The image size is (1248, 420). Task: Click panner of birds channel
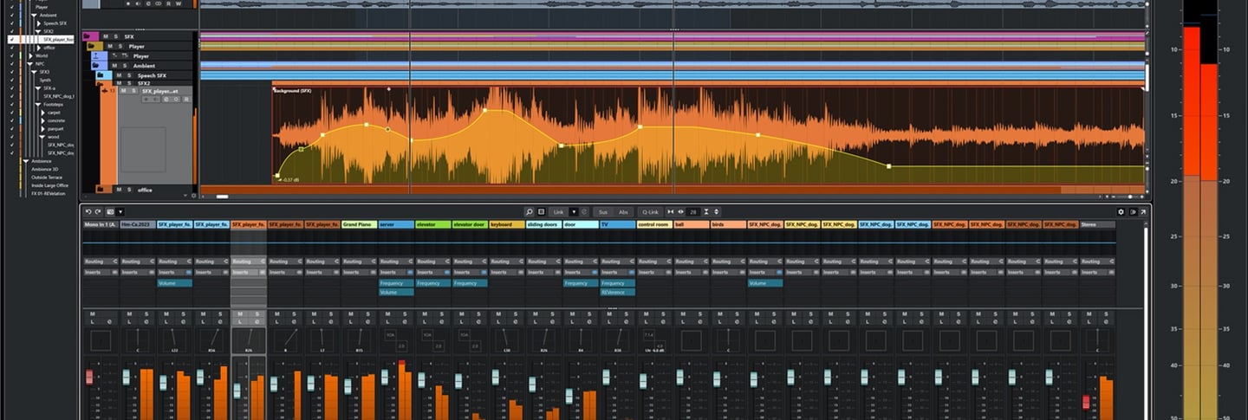pos(729,339)
